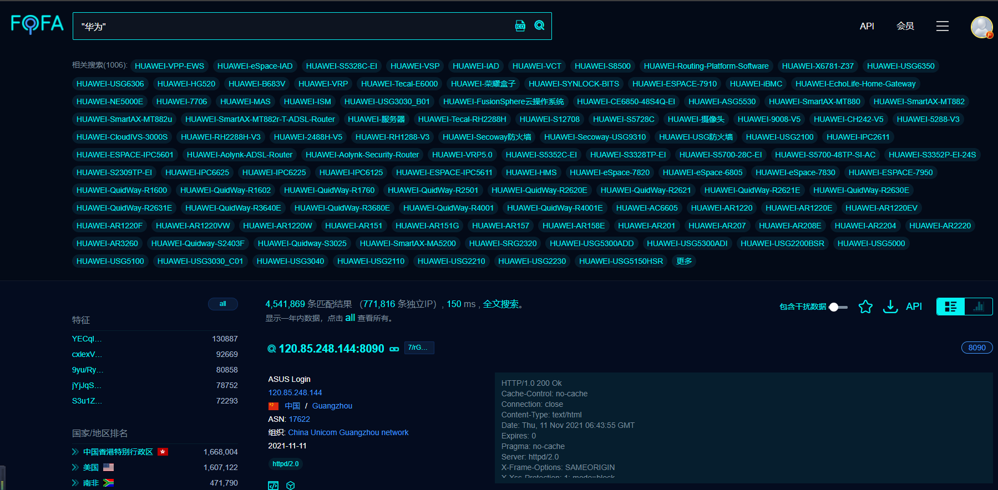
Task: Click HUAWEI-荣耀盒子 related tag
Action: coord(483,84)
